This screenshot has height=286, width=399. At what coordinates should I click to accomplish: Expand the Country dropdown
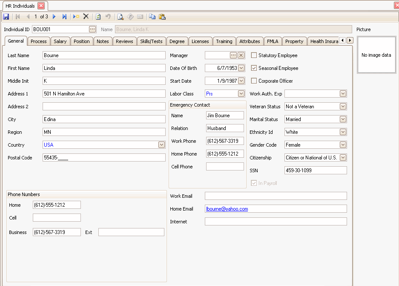point(161,145)
